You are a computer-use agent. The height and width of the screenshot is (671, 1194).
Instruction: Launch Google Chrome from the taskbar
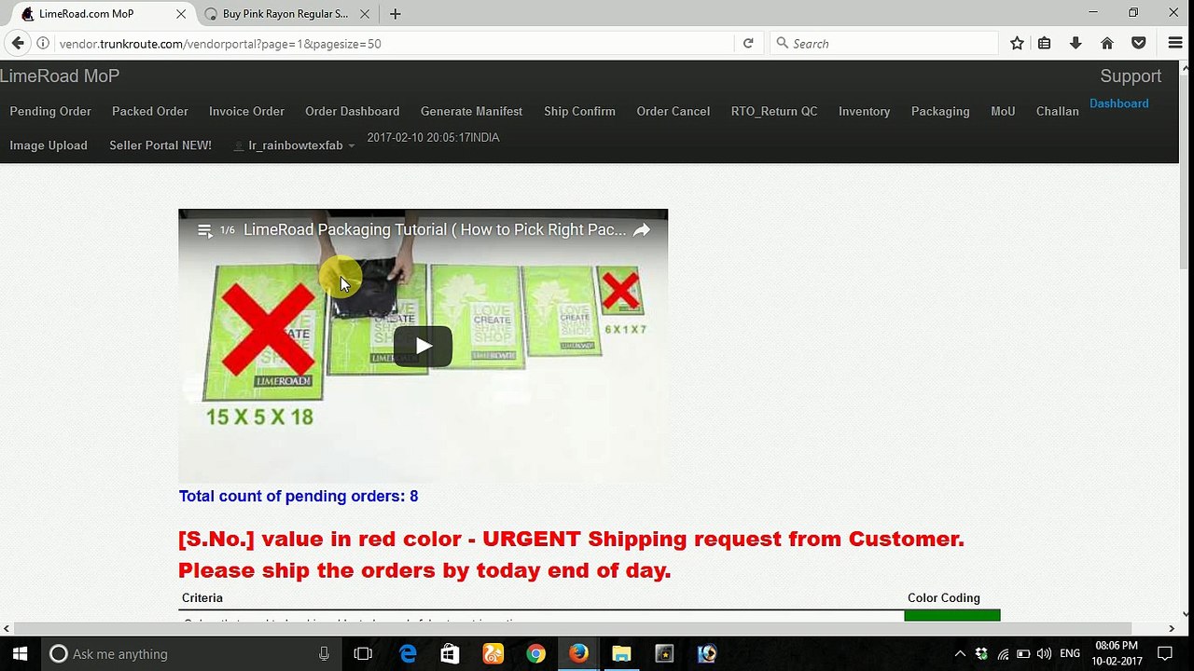pyautogui.click(x=535, y=653)
